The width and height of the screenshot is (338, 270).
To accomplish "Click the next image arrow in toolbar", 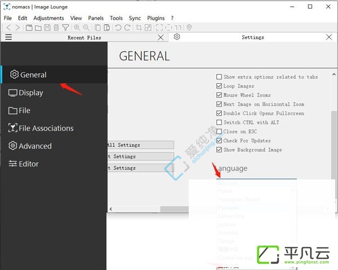I will click(17, 28).
